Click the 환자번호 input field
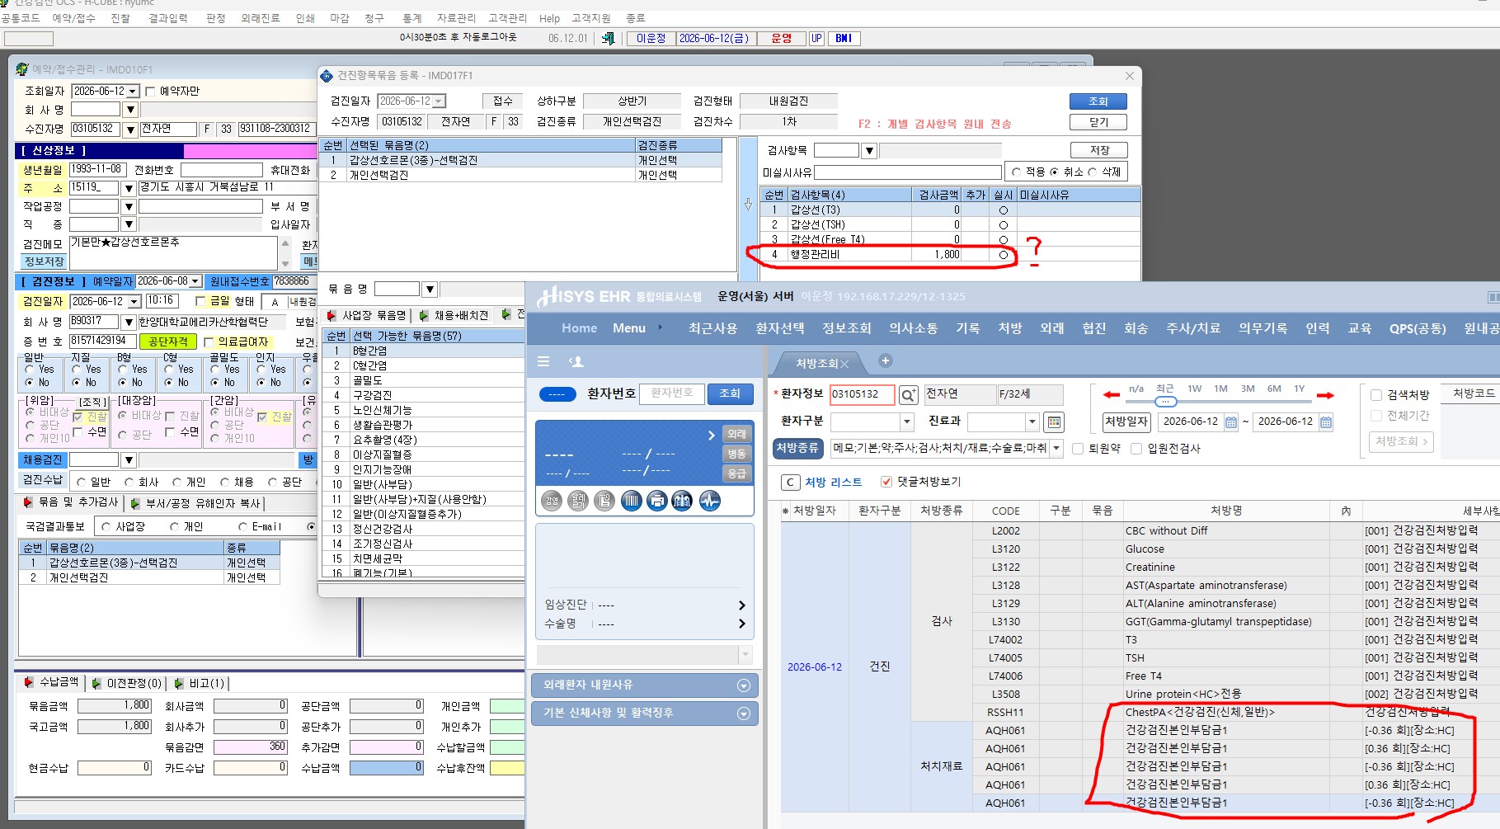The width and height of the screenshot is (1500, 829). tap(671, 393)
